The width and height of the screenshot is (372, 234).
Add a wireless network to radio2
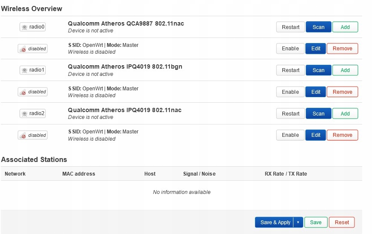(x=345, y=113)
